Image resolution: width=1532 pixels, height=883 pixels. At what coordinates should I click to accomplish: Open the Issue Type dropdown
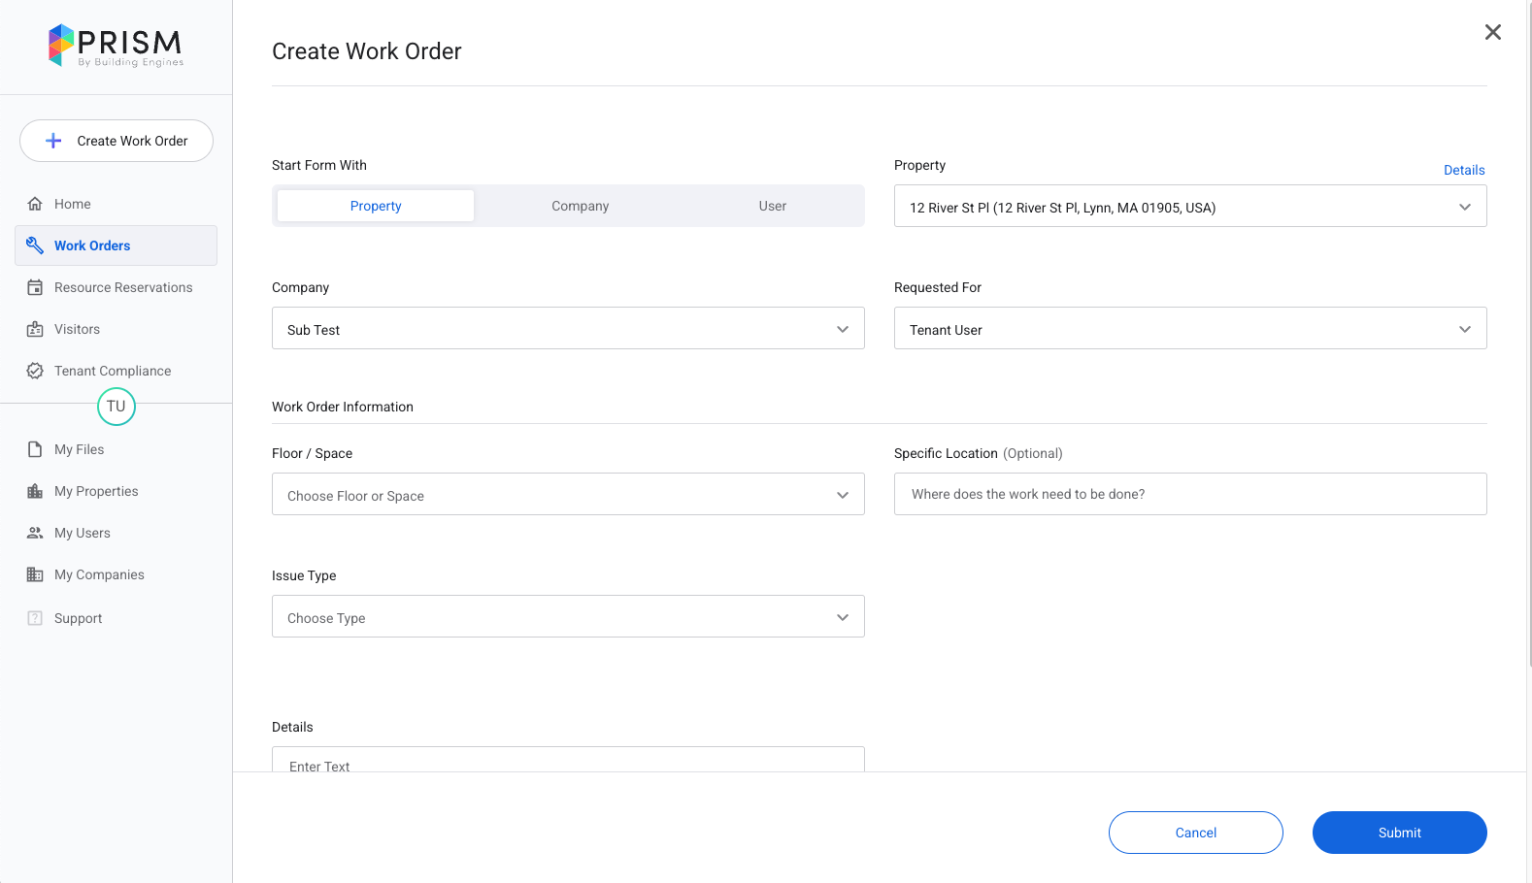click(568, 617)
